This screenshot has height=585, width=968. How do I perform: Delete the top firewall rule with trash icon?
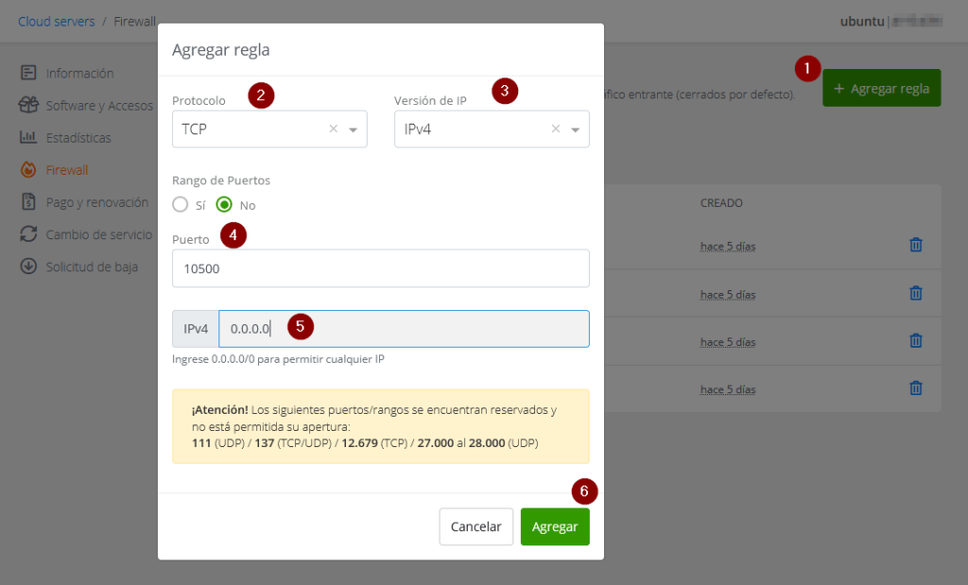915,245
